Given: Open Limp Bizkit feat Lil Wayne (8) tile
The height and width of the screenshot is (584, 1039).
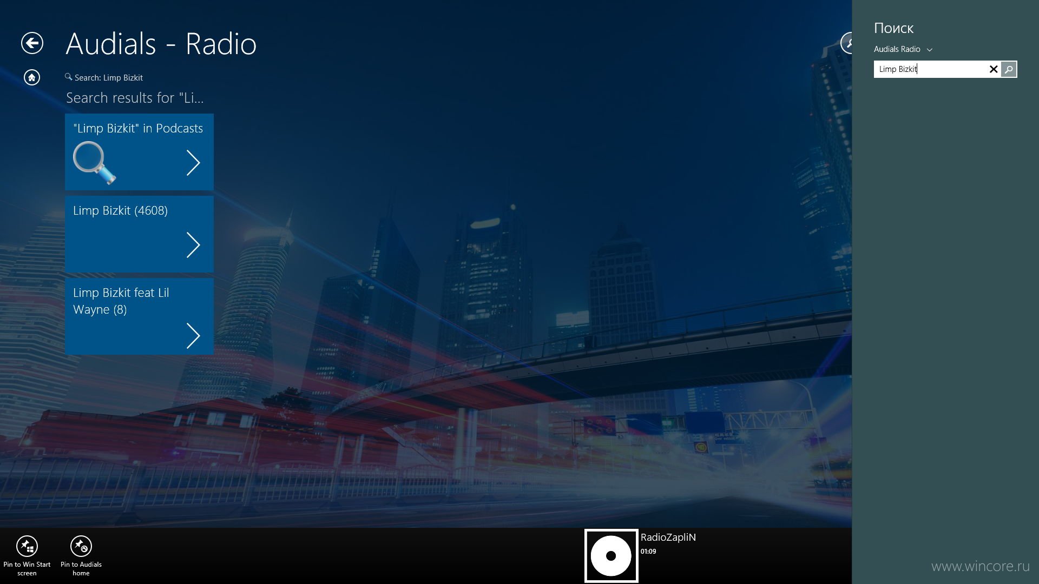Looking at the screenshot, I should [x=139, y=316].
